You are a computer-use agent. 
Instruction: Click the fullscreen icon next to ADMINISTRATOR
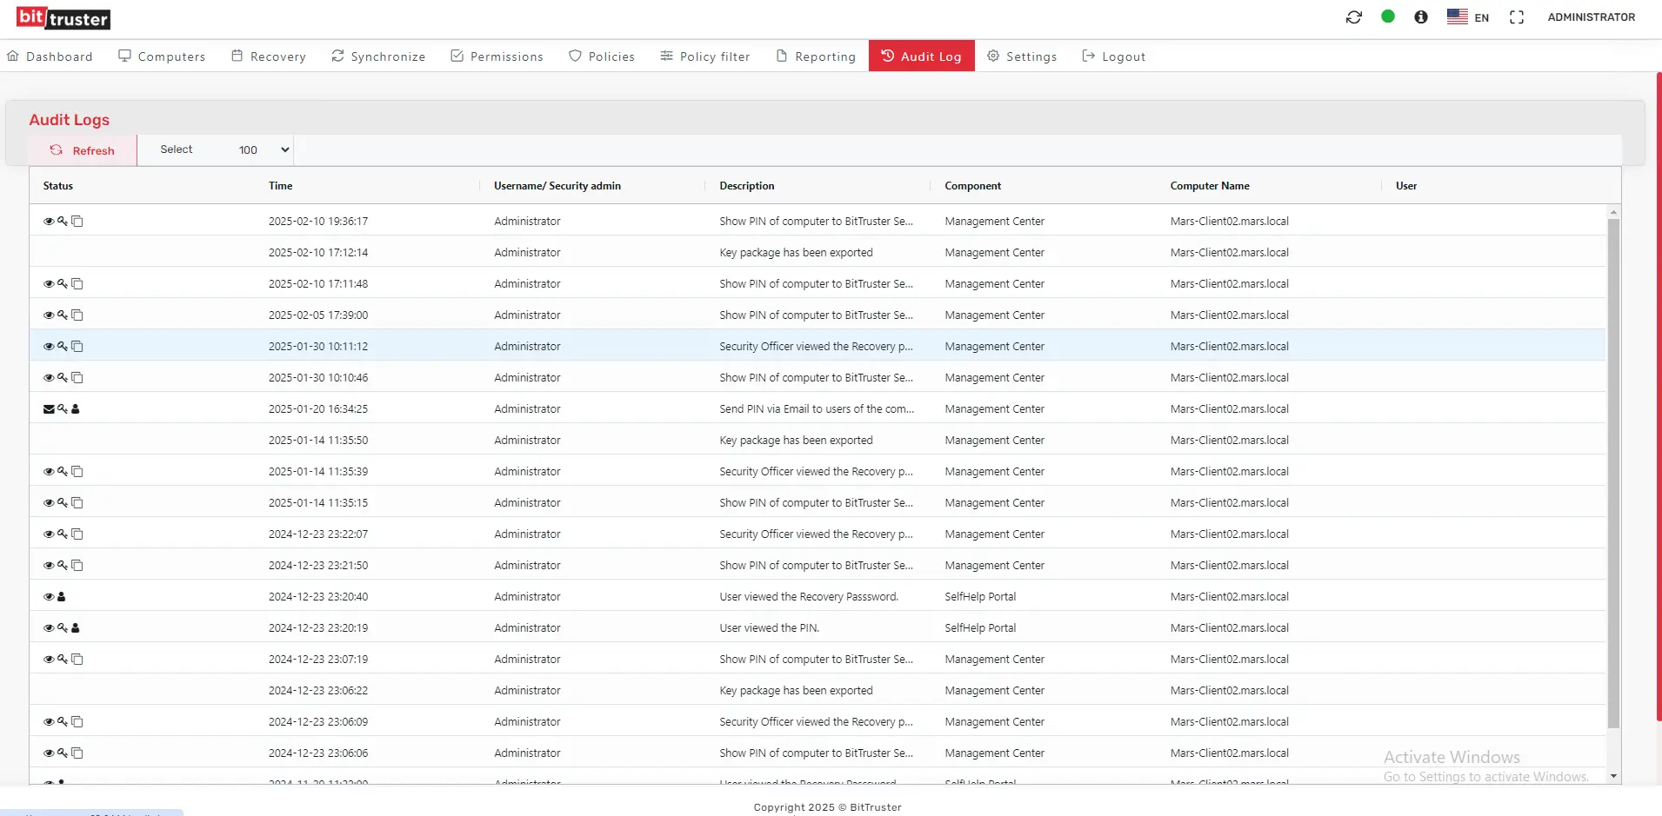(1518, 17)
